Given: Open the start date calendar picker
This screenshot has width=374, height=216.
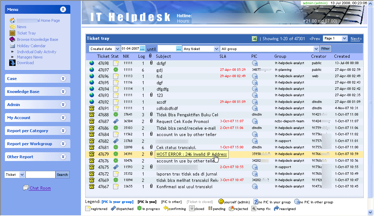Looking at the screenshot, I should 142,49.
